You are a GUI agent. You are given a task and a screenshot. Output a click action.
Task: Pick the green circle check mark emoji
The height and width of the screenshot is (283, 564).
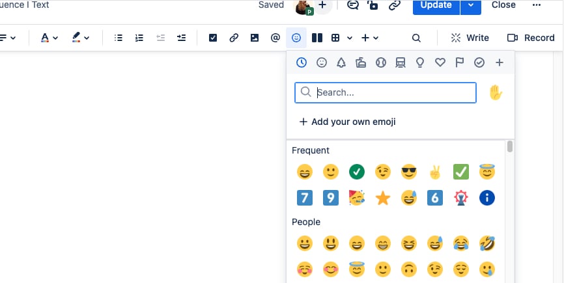(x=357, y=172)
